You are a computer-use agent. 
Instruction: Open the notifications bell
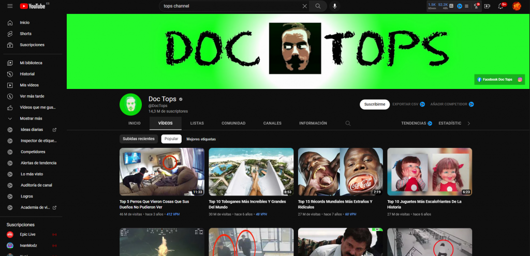(500, 6)
